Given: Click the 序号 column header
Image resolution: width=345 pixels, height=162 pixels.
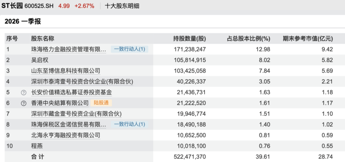Looking at the screenshot, I should click(12, 39).
